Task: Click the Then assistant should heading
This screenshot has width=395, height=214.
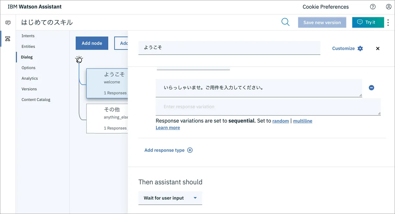Action: 171,182
